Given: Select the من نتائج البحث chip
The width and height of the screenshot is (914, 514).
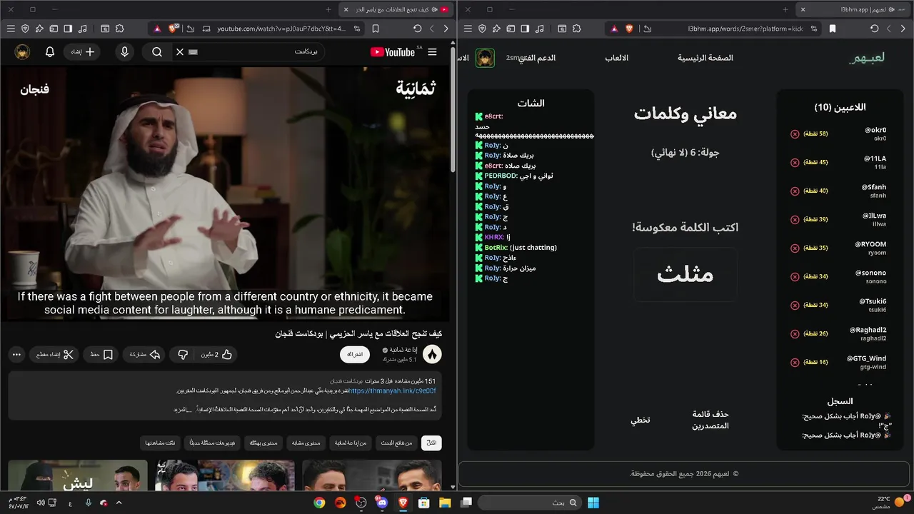Looking at the screenshot, I should pyautogui.click(x=396, y=443).
